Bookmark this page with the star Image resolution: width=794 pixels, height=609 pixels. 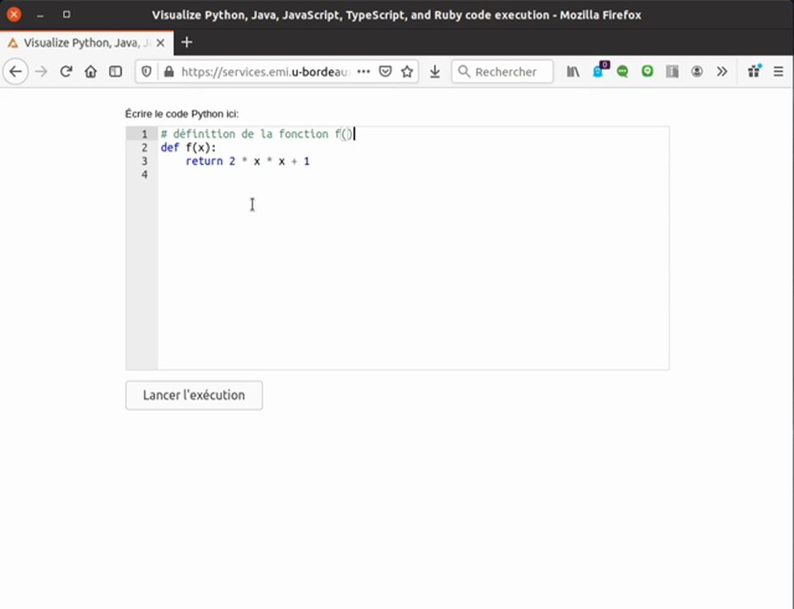pos(407,72)
